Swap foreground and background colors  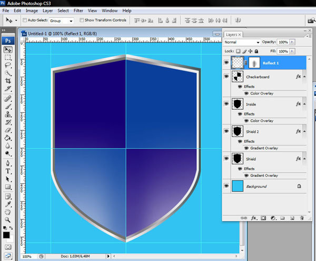[11, 228]
